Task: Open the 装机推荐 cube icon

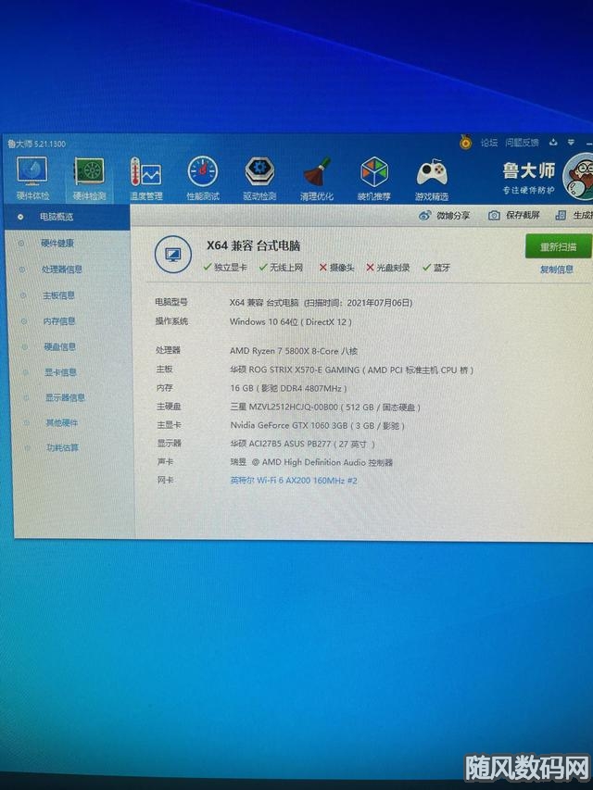Action: 373,179
